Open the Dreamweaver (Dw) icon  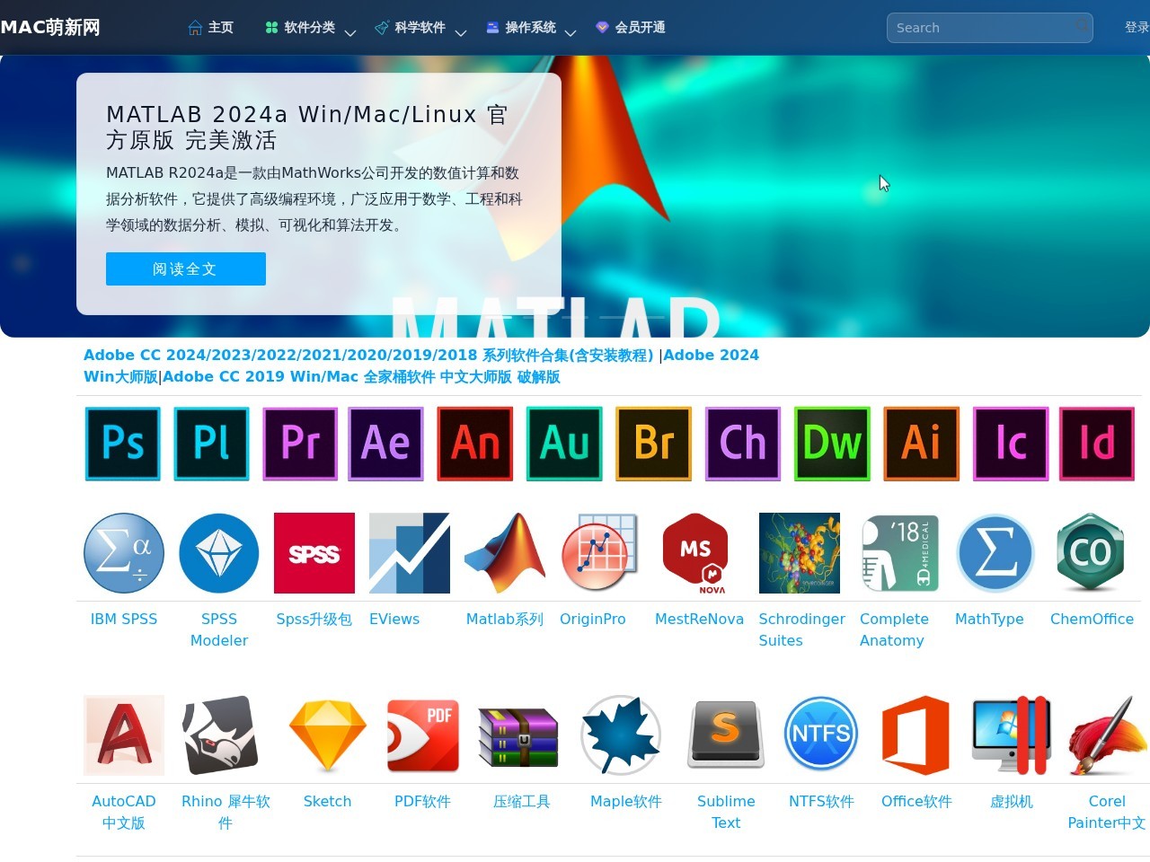[832, 444]
